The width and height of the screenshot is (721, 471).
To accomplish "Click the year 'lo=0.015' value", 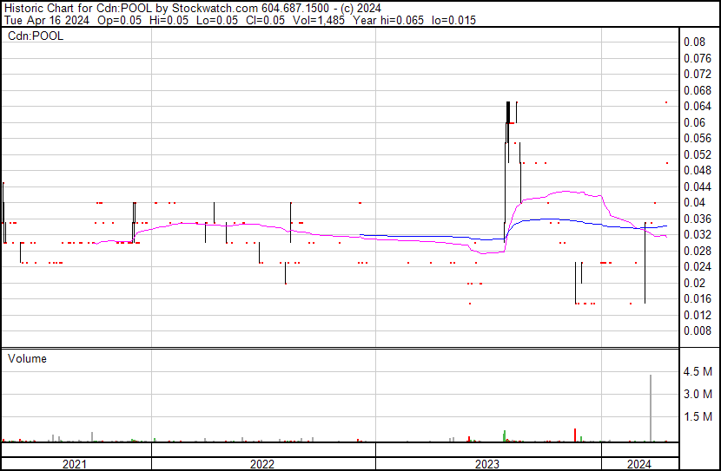I will 453,20.
